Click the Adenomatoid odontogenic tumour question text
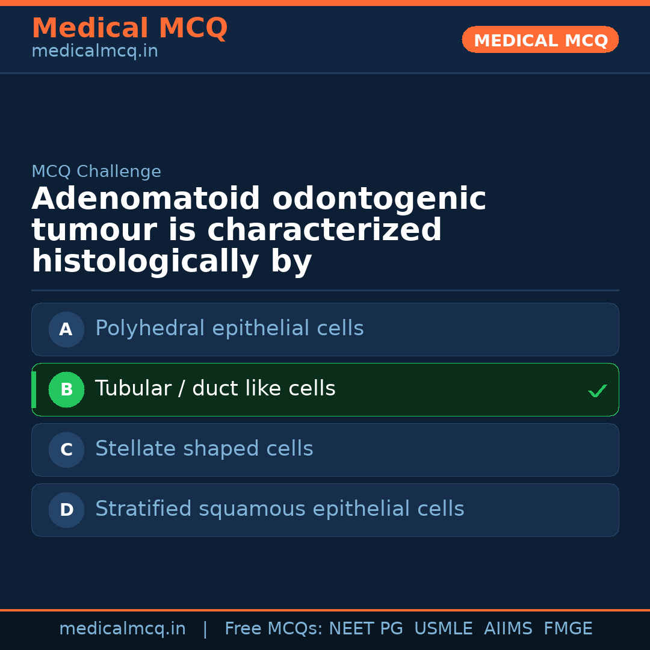 [x=259, y=231]
